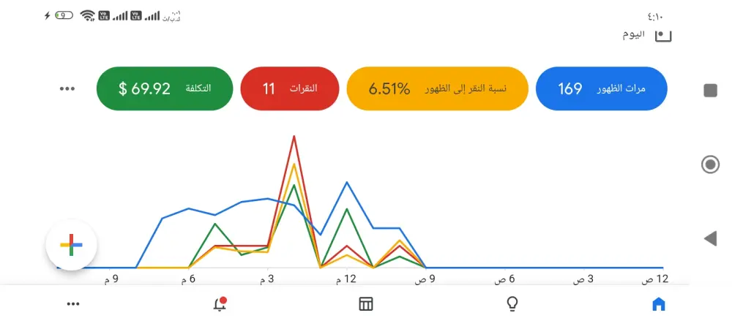Tap the multicolored plus create button
732x329 pixels.
pyautogui.click(x=71, y=246)
